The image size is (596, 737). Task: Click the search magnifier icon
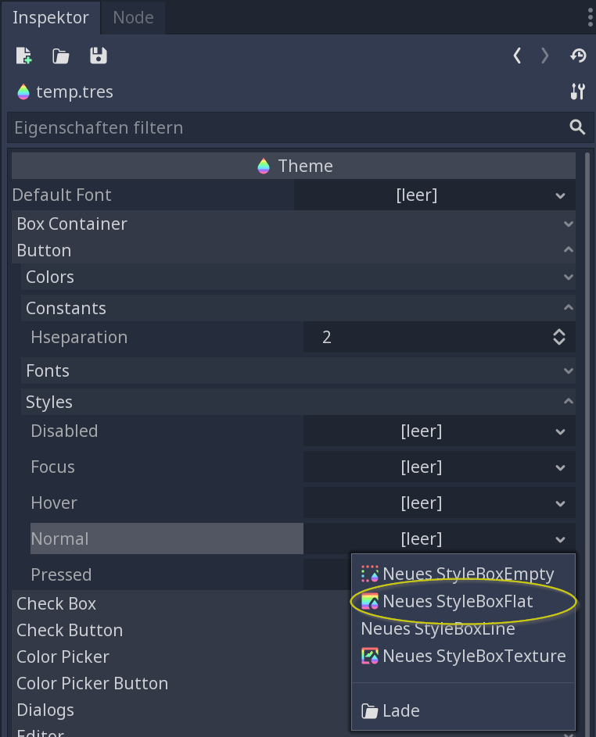[577, 127]
